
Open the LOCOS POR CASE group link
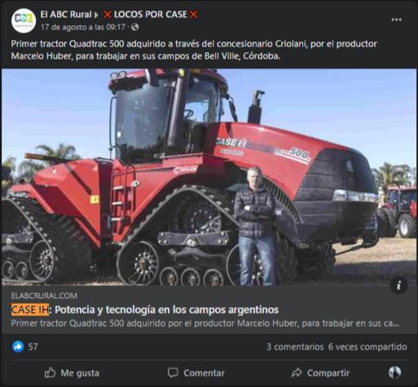[151, 15]
